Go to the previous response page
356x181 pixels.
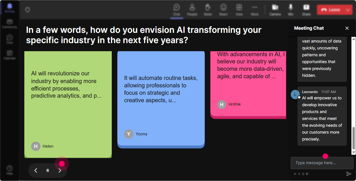pos(36,170)
